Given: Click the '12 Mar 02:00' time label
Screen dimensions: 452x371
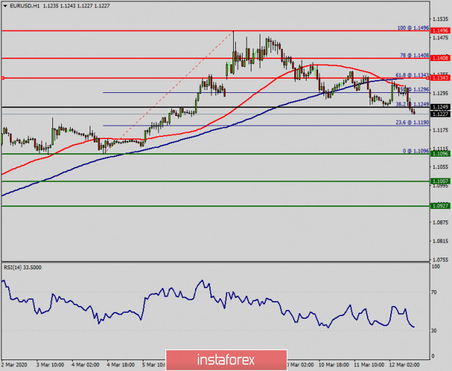Looking at the screenshot, I should click(x=404, y=365).
